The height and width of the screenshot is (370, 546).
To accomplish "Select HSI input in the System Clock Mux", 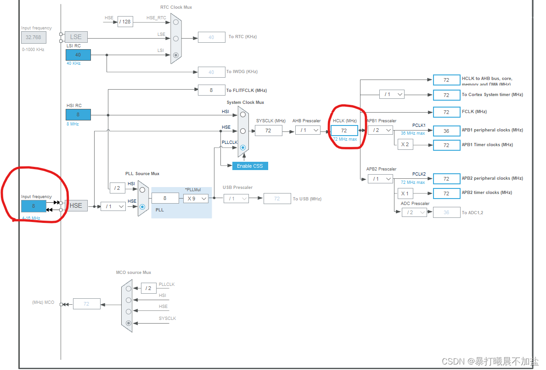I will pyautogui.click(x=242, y=114).
